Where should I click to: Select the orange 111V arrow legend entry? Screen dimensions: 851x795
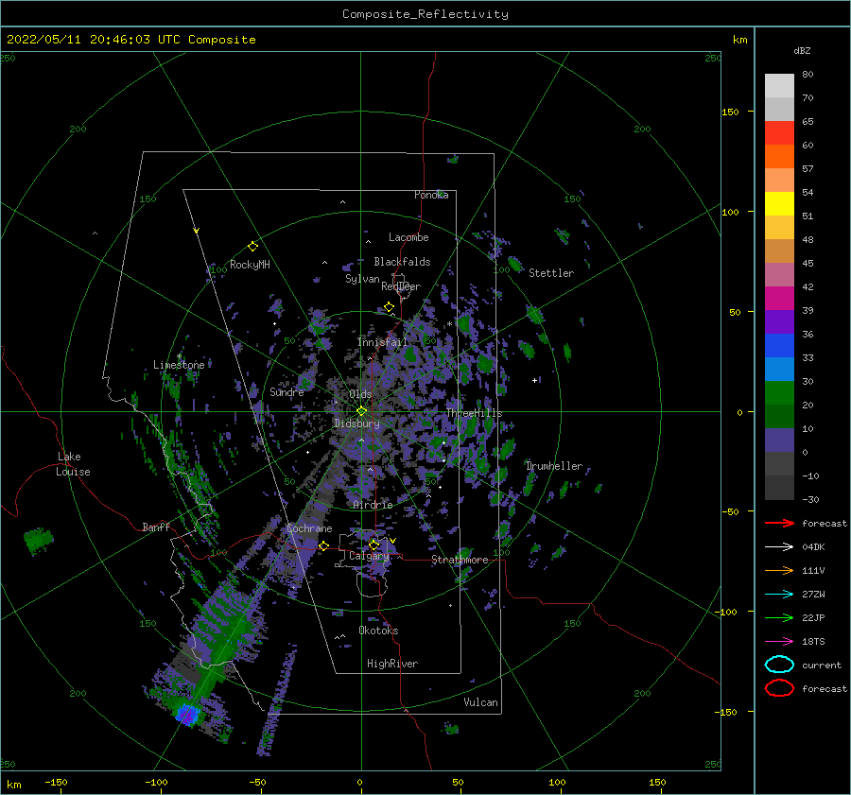tap(779, 570)
